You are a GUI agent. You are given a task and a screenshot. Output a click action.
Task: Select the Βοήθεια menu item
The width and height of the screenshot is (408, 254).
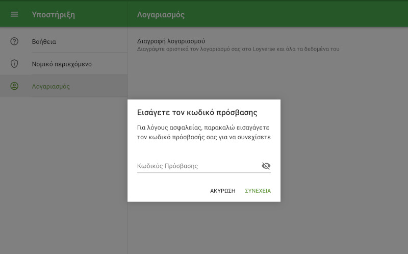[44, 42]
